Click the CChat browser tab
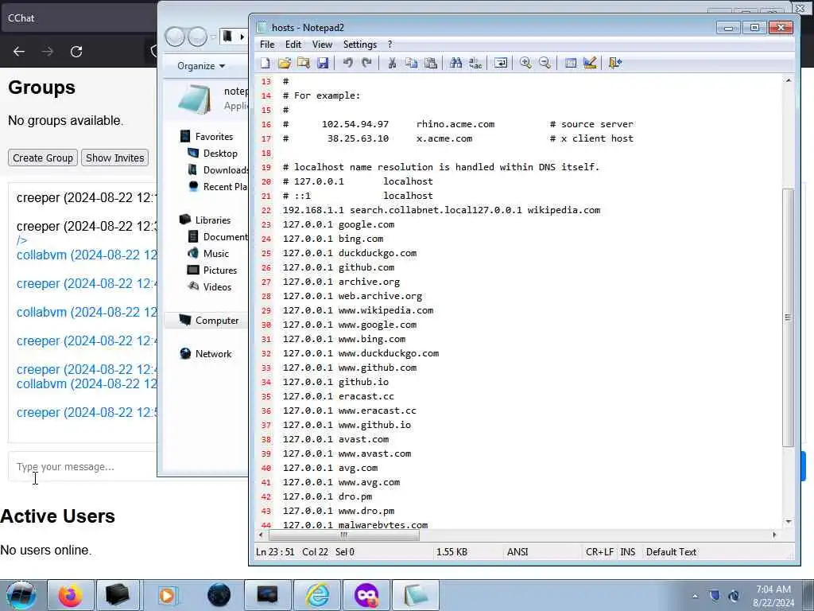 [78, 18]
